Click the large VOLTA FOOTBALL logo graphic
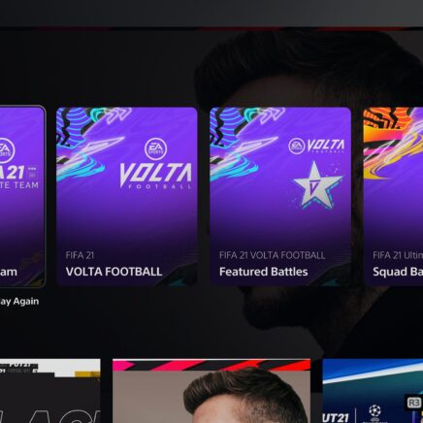This screenshot has width=423, height=423. (x=156, y=177)
